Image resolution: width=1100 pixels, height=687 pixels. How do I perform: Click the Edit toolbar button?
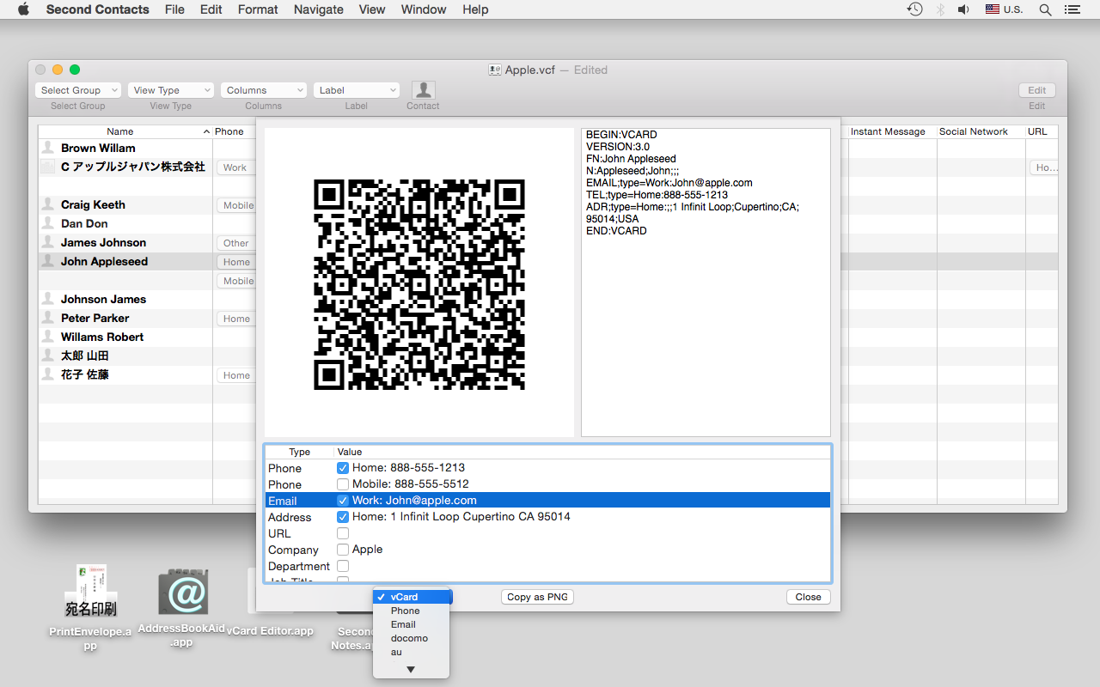point(1037,90)
